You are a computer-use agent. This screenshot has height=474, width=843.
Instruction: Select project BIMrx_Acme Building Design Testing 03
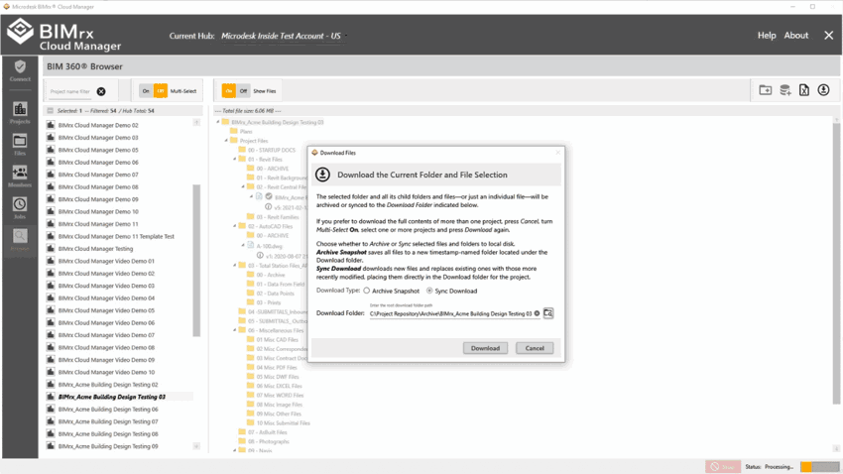112,398
